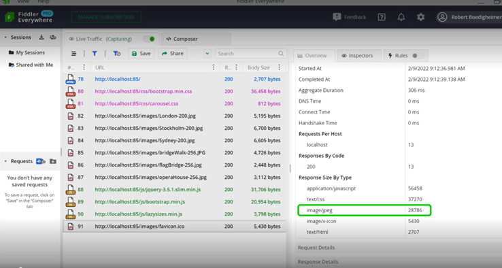502x268 pixels.
Task: Open the Inspectors tab
Action: click(x=358, y=56)
